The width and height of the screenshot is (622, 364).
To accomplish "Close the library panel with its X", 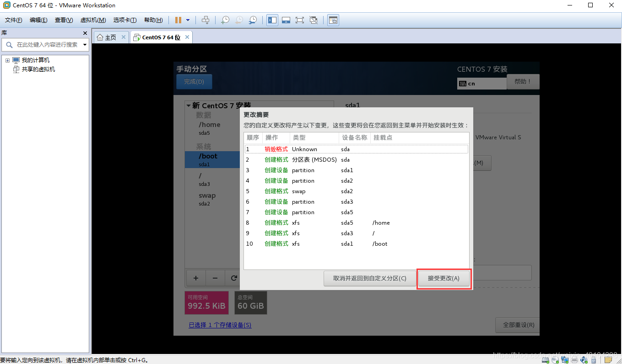I will point(85,33).
